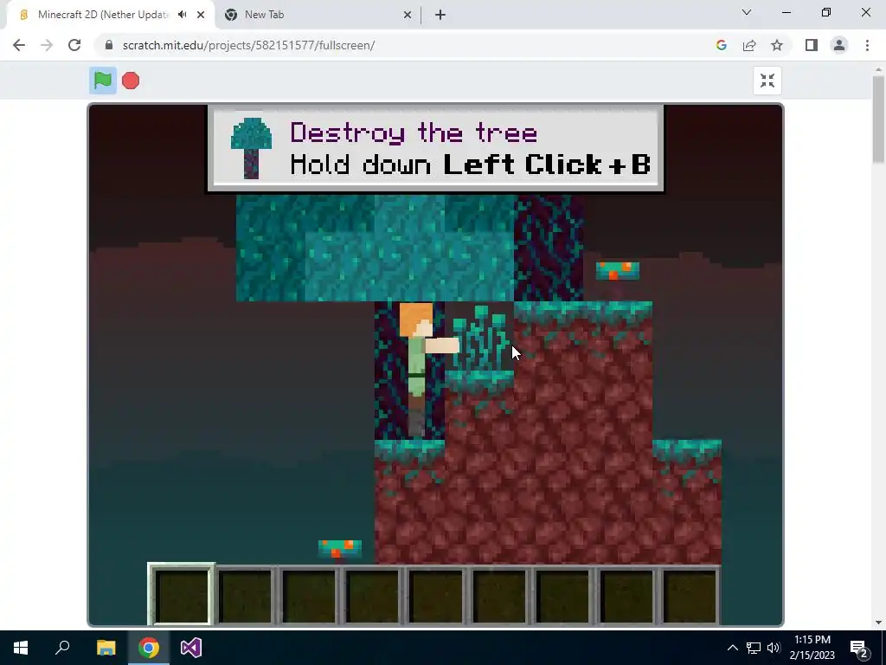The height and width of the screenshot is (665, 886).
Task: Click the warped tree icon in the hint banner
Action: (252, 148)
